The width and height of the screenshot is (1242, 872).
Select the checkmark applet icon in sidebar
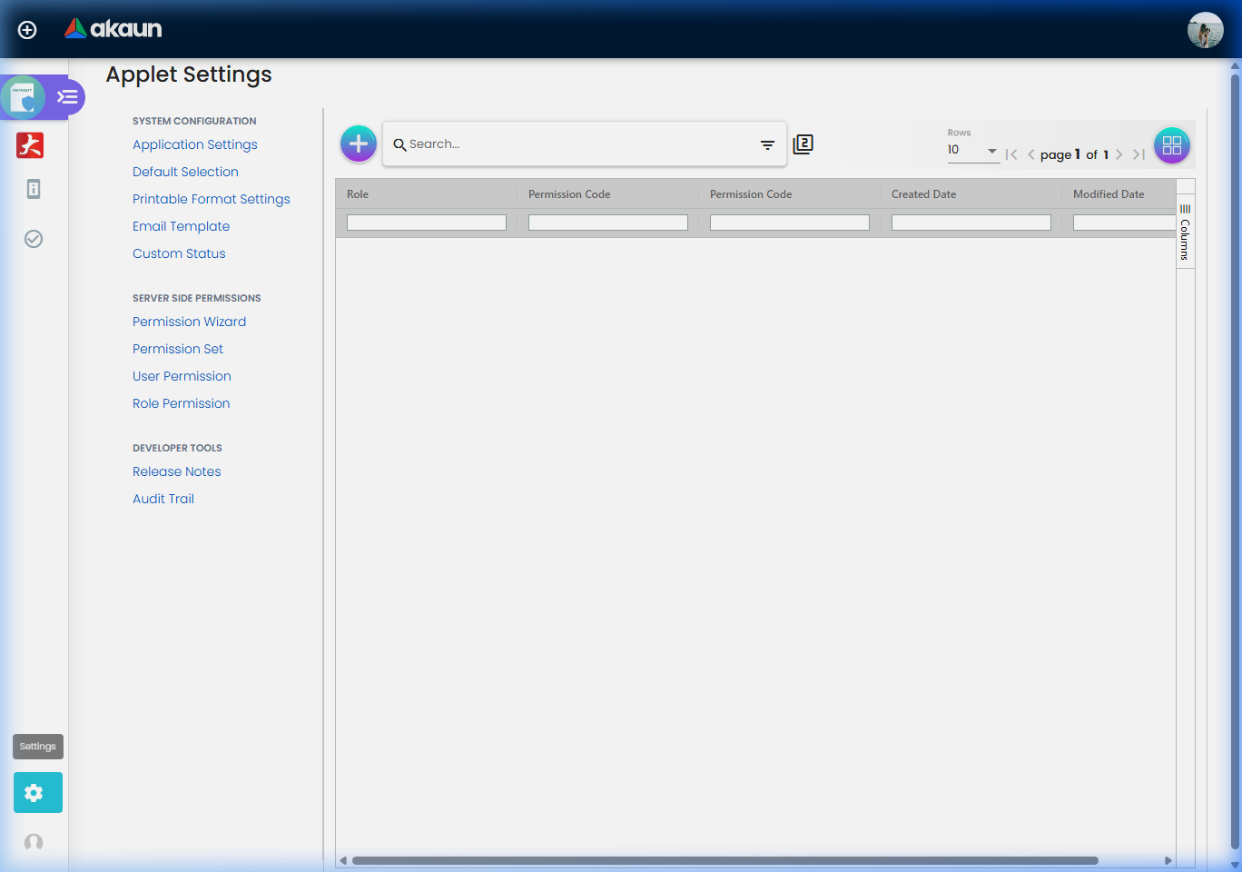[x=34, y=239]
